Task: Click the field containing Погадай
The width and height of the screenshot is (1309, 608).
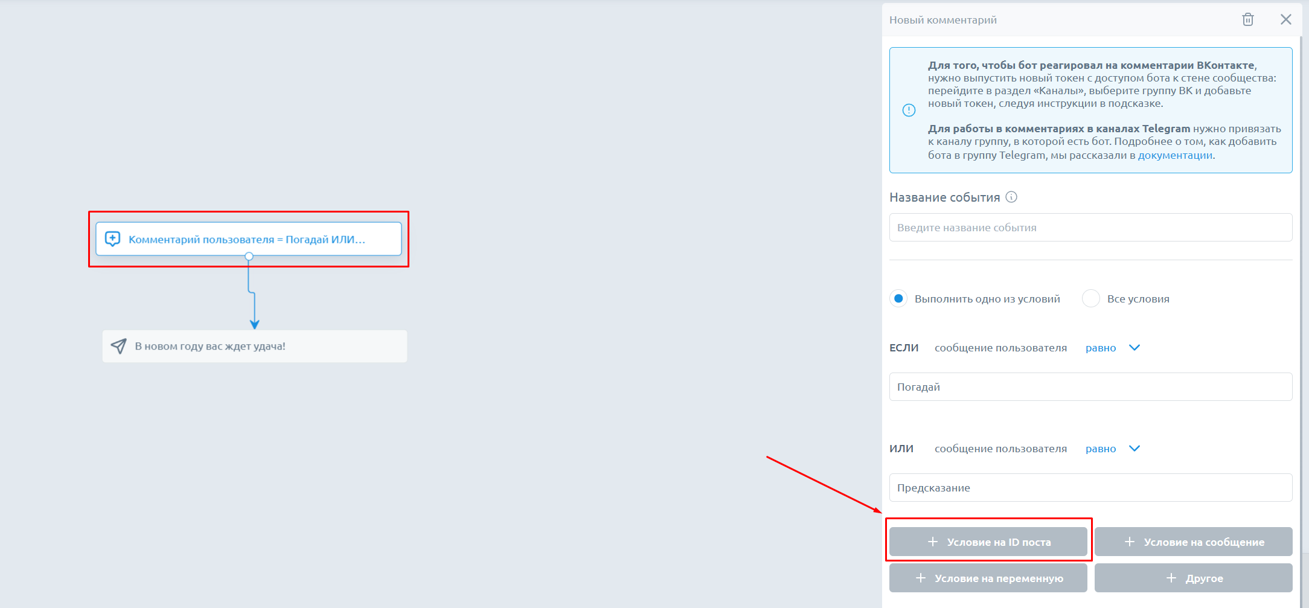Action: [x=1090, y=387]
